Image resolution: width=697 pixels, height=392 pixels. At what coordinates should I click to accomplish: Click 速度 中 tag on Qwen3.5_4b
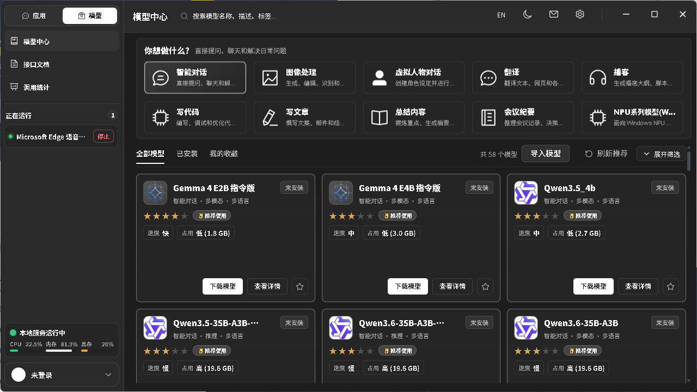(529, 233)
